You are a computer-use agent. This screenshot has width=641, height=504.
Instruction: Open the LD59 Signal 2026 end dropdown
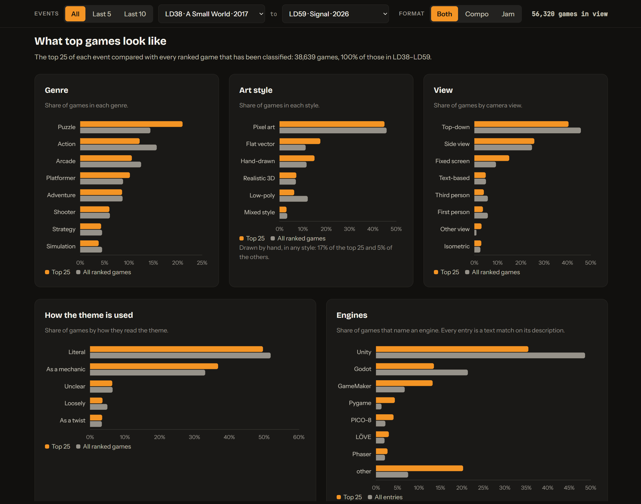[335, 14]
